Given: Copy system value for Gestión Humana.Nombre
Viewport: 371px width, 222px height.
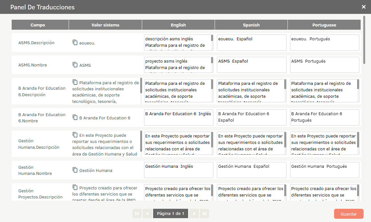Looking at the screenshot, I should pos(75,170).
